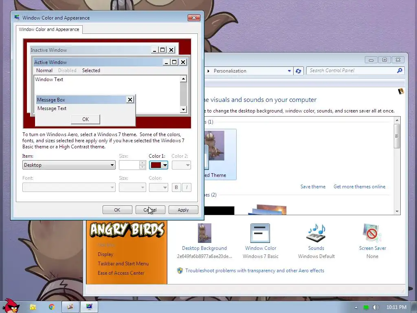
Task: Click OK in preview Message Box
Action: point(86,119)
